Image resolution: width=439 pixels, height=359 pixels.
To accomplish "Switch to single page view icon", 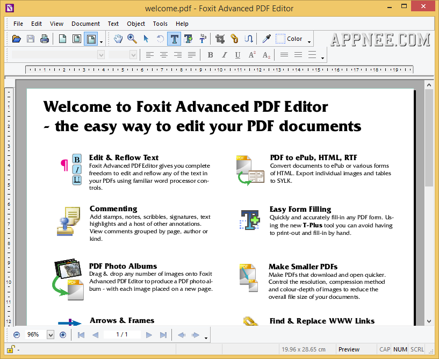I will pos(63,39).
